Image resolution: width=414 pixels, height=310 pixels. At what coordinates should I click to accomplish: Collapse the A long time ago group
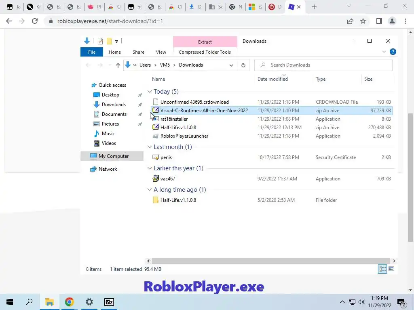[150, 190]
